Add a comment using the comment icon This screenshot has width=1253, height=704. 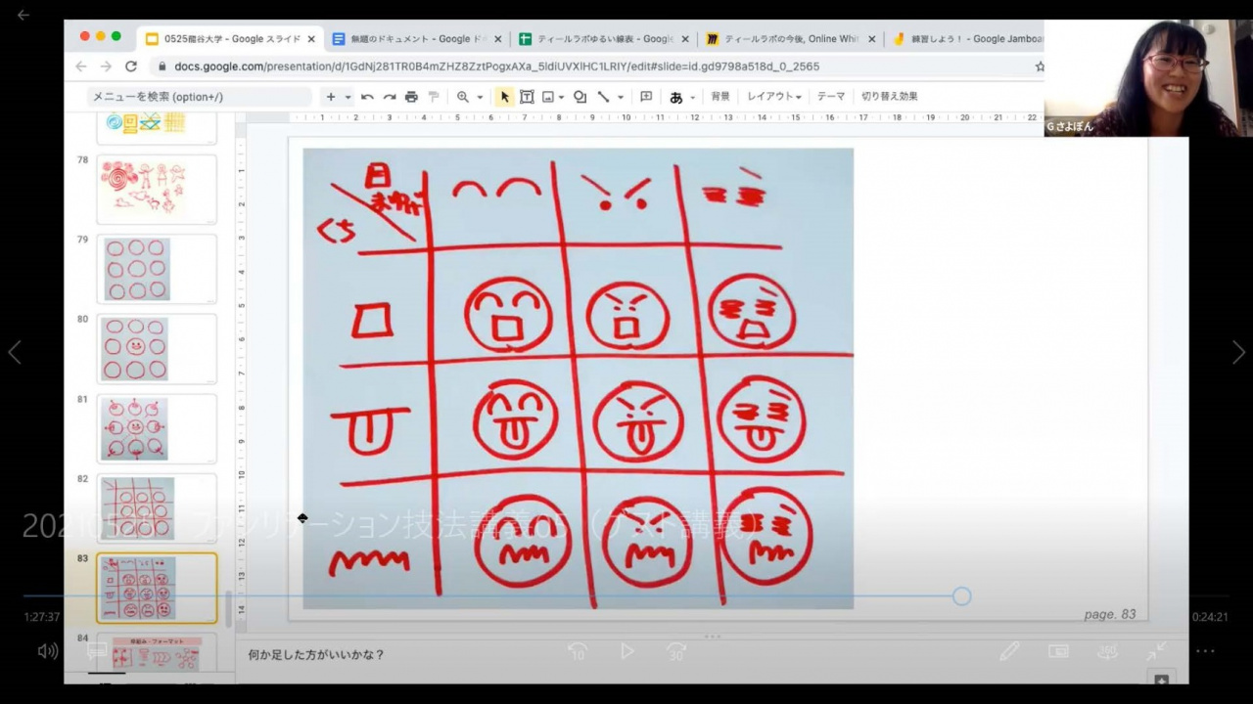(x=646, y=97)
